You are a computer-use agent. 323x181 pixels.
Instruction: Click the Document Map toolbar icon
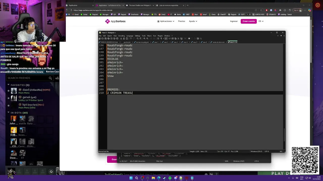click(173, 38)
